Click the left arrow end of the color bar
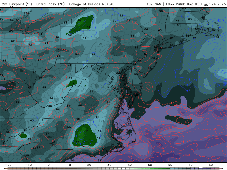The image size is (227, 170). click(5, 169)
